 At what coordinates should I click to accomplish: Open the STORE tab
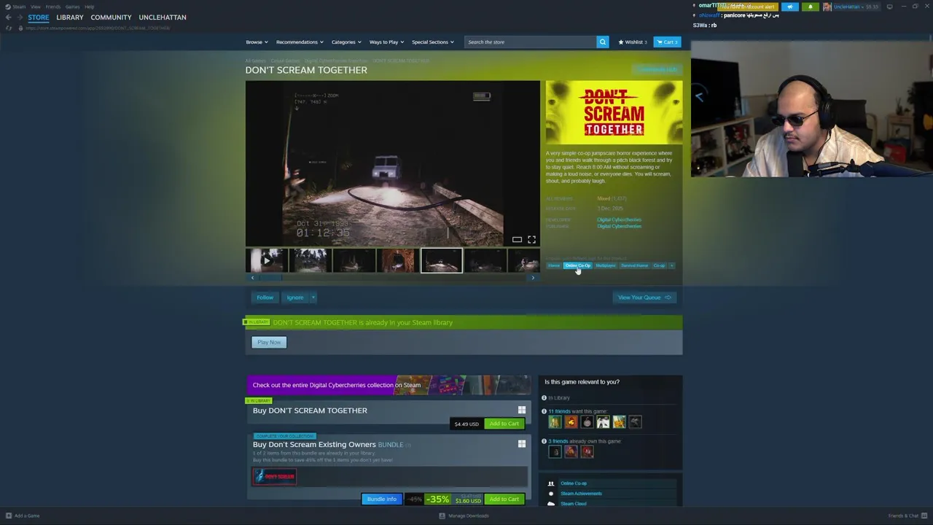pos(39,17)
